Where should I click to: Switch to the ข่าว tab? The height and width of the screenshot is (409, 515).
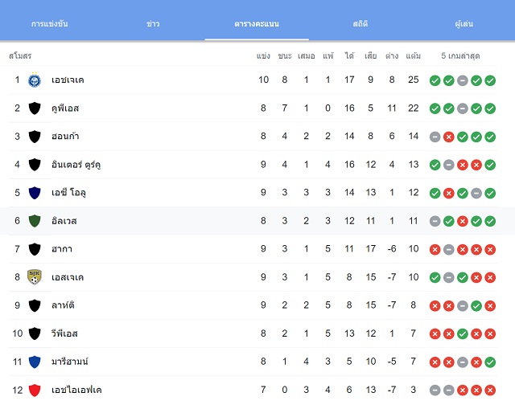(153, 23)
